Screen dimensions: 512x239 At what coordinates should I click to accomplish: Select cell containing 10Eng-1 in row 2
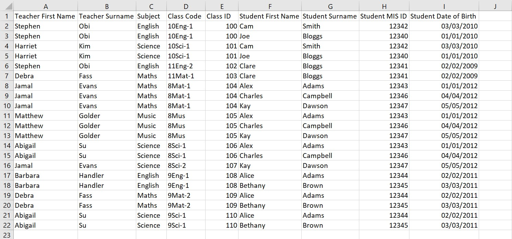coord(186,26)
